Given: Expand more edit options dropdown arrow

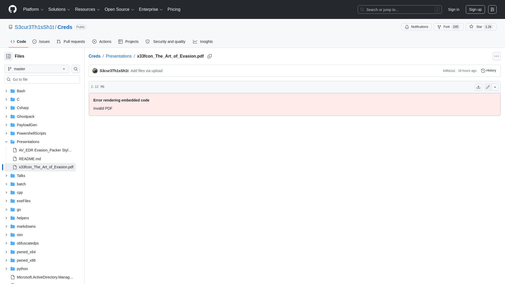Looking at the screenshot, I should [x=495, y=87].
